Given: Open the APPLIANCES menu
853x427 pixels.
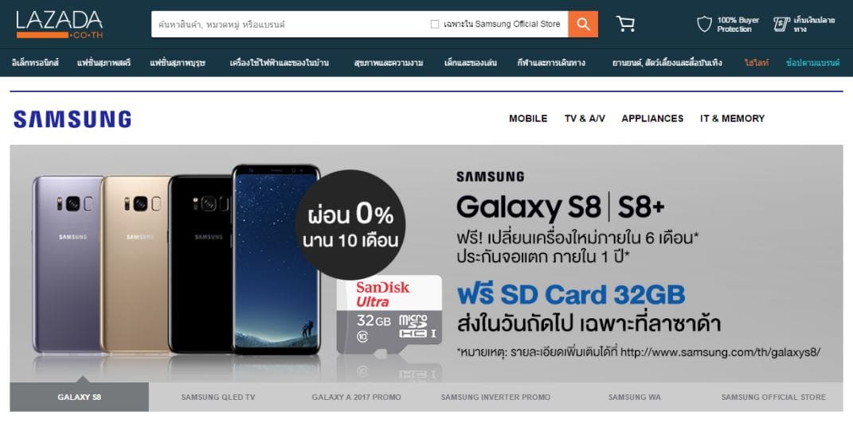Looking at the screenshot, I should pyautogui.click(x=652, y=118).
